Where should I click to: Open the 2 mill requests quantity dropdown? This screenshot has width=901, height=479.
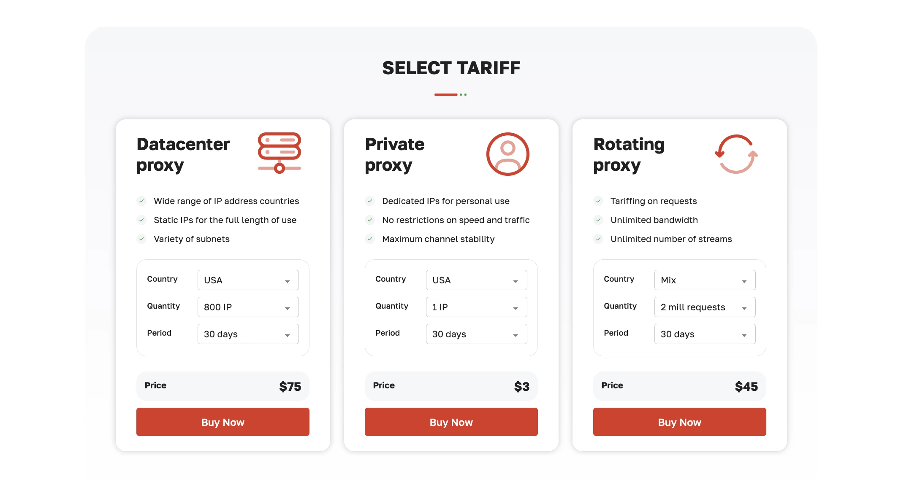[x=705, y=307]
